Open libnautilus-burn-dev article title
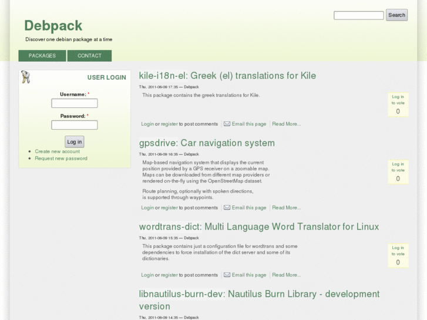Image resolution: width=427 pixels, height=320 pixels. 259,300
